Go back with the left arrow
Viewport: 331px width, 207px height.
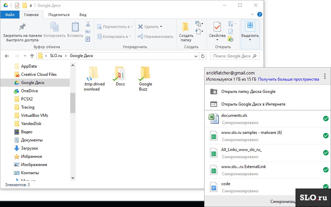(x=7, y=56)
